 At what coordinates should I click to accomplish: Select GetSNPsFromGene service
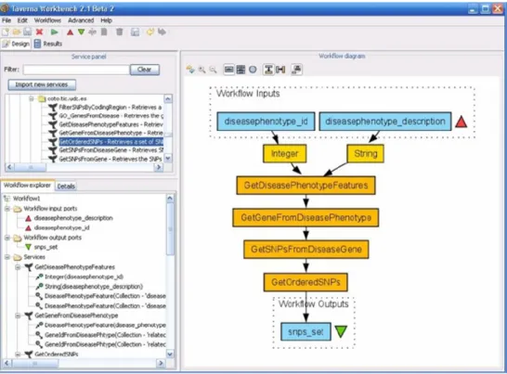pos(110,159)
